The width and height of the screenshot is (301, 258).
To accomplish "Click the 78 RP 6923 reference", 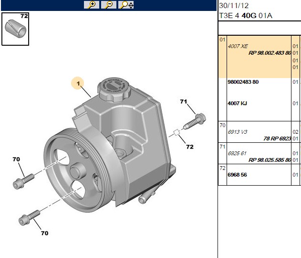I will [x=277, y=139].
